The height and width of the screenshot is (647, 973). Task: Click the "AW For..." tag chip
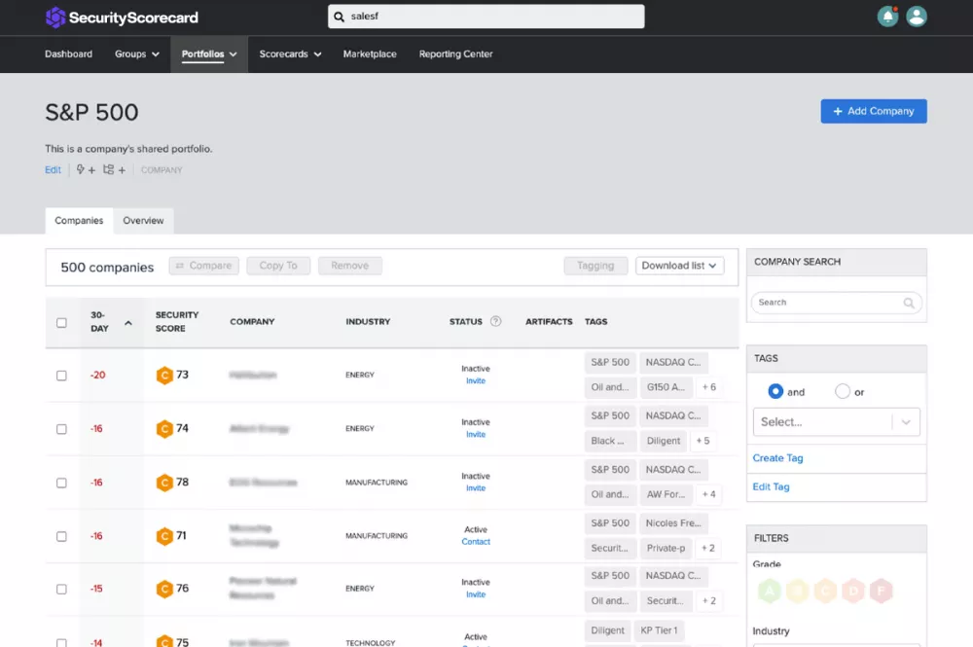pyautogui.click(x=666, y=494)
